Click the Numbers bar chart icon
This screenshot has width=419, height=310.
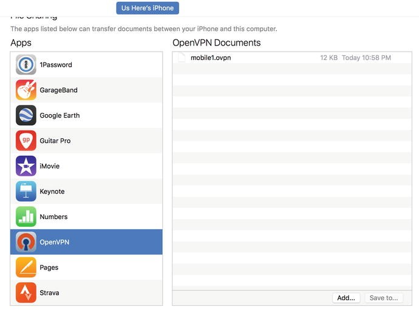26,217
